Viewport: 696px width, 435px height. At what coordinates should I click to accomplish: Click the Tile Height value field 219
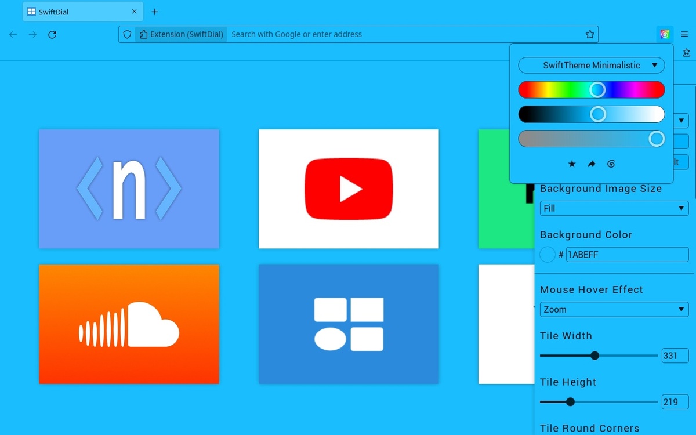click(x=675, y=402)
